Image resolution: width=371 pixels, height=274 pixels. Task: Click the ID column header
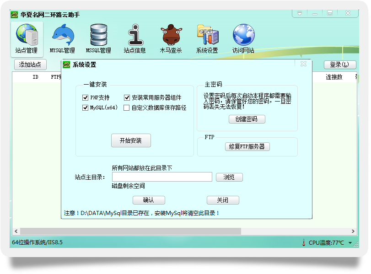click(36, 77)
